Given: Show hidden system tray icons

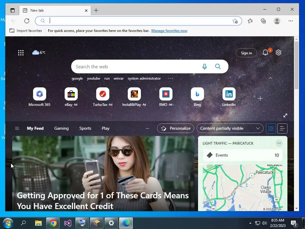Looking at the screenshot, I should coord(250,223).
